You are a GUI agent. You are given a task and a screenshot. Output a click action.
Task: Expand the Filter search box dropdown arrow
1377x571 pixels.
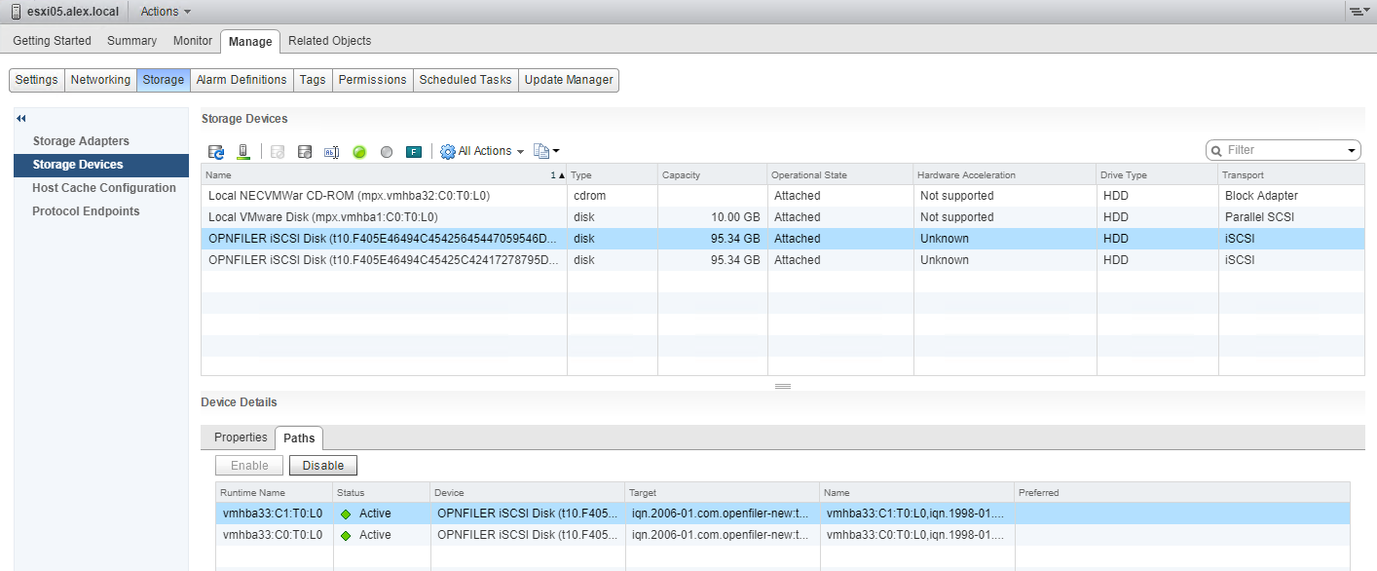(x=1352, y=151)
